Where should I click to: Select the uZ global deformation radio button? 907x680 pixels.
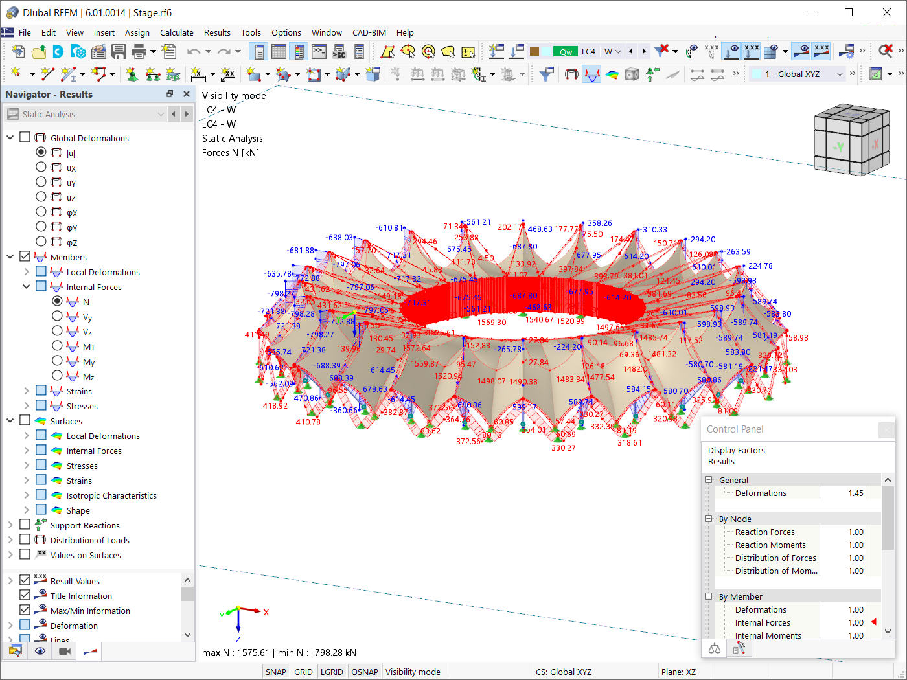(41, 198)
